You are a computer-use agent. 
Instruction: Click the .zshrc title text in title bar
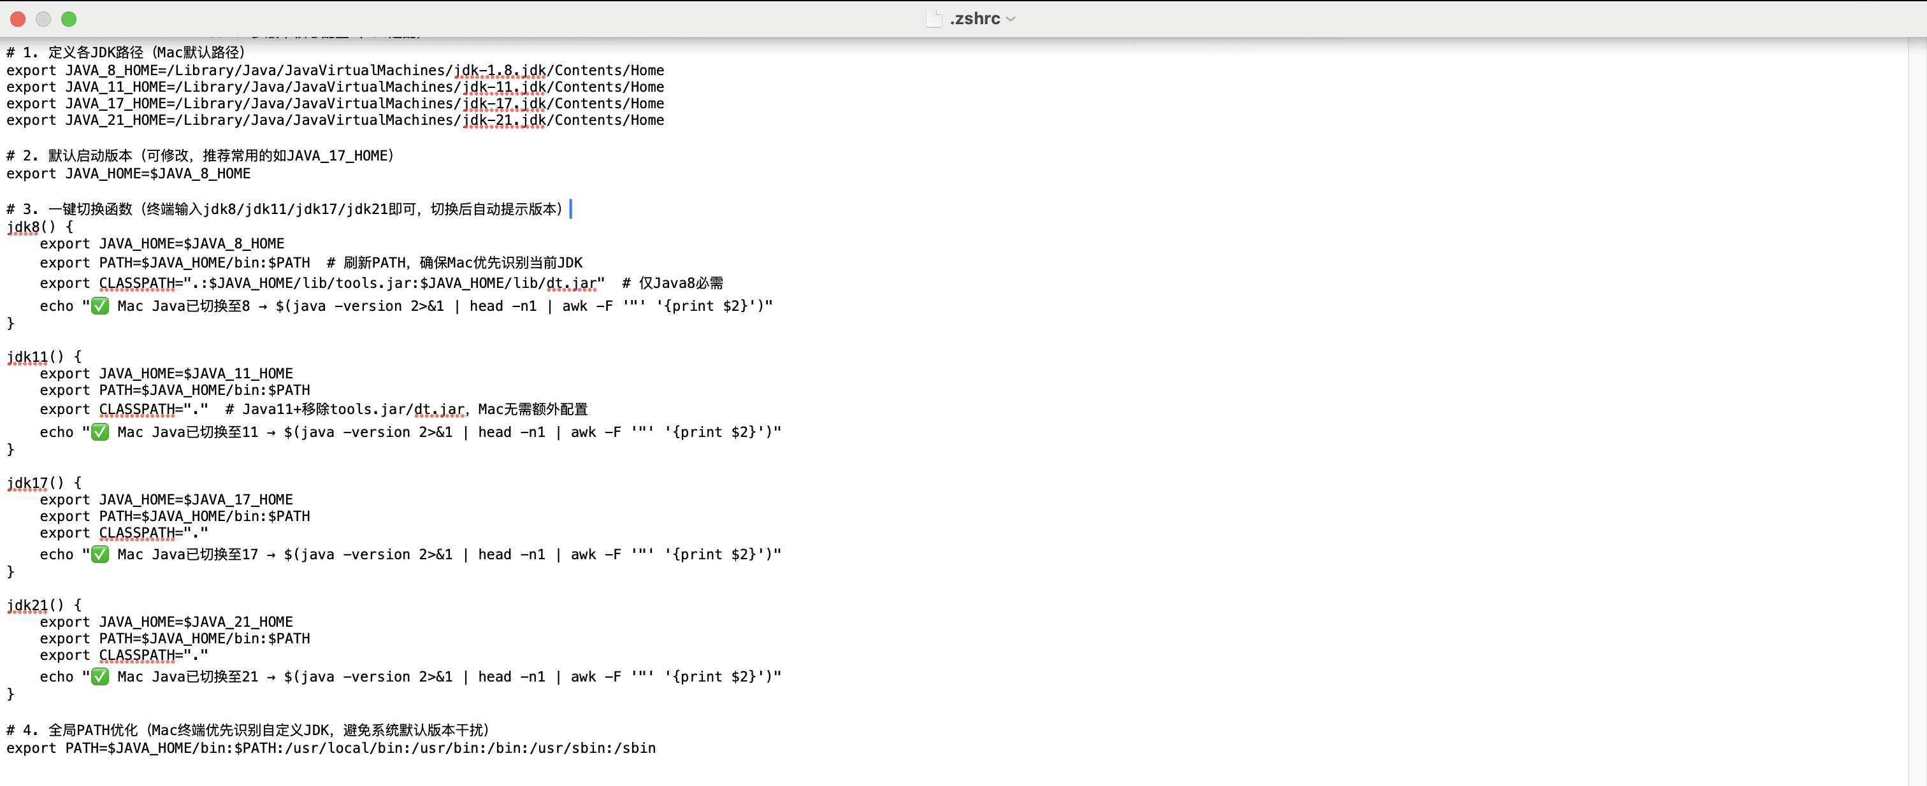point(975,18)
